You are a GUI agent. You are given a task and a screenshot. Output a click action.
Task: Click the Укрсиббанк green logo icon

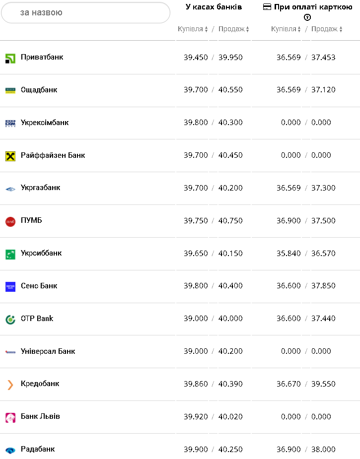10,254
